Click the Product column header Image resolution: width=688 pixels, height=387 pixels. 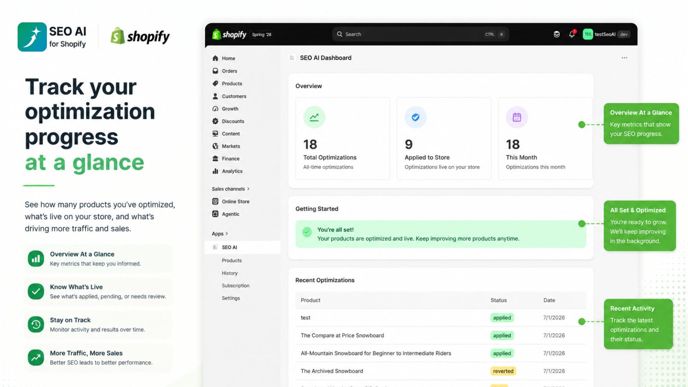310,300
